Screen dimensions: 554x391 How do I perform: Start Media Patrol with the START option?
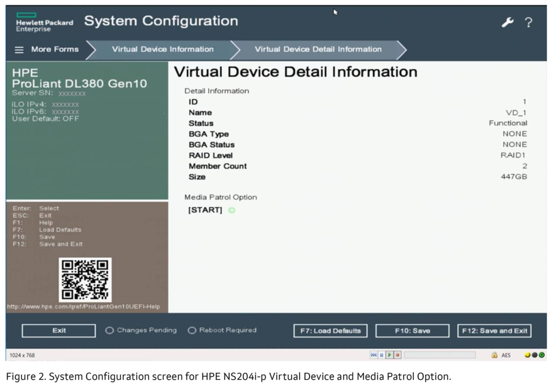[205, 210]
